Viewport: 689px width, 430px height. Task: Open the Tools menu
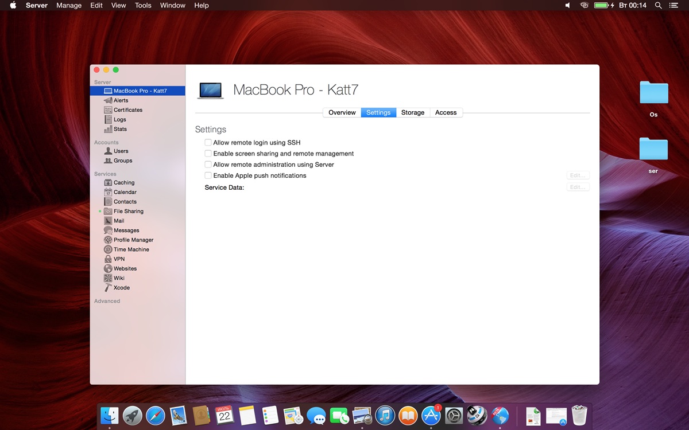[x=143, y=5]
